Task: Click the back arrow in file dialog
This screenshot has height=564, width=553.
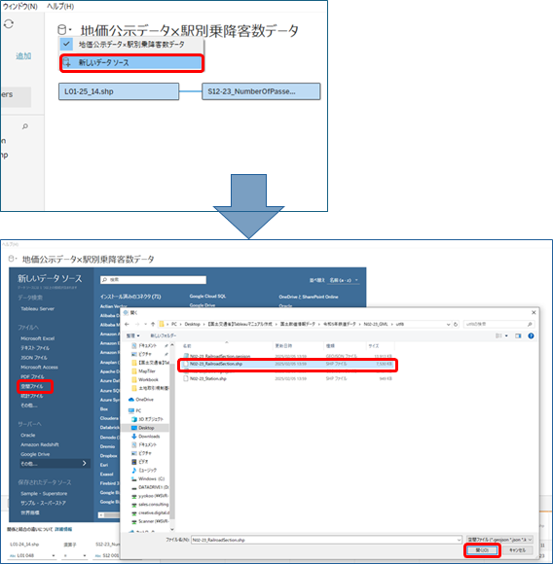Action: coord(128,324)
